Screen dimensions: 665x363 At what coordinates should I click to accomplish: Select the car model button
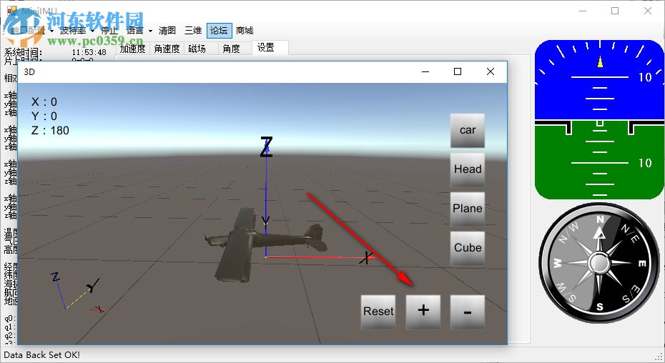(468, 130)
